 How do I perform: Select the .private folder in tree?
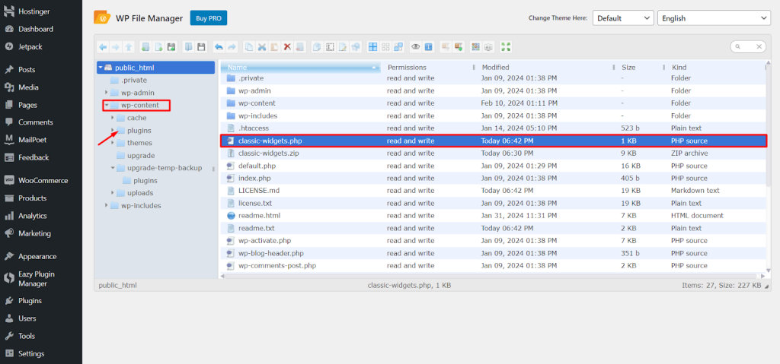(134, 80)
